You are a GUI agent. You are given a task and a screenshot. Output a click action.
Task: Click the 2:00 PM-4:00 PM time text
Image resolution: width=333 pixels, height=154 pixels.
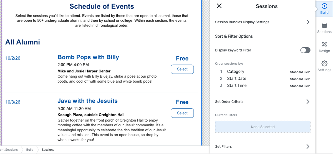[x=73, y=65]
